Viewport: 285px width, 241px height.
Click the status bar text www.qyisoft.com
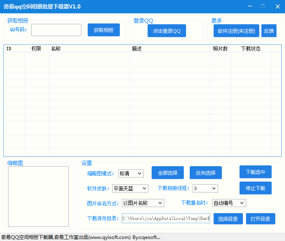point(110,237)
